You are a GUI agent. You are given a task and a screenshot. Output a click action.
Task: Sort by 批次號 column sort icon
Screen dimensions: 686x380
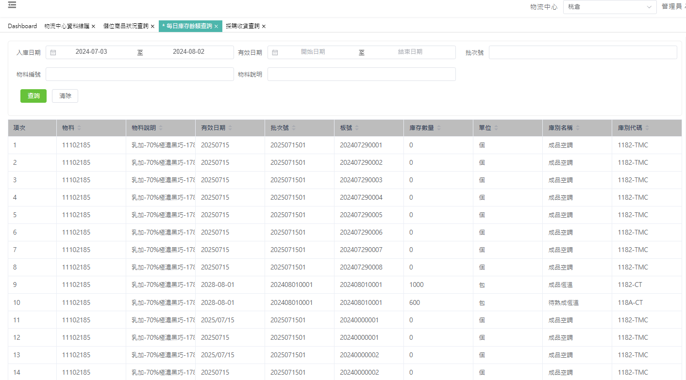click(x=294, y=128)
